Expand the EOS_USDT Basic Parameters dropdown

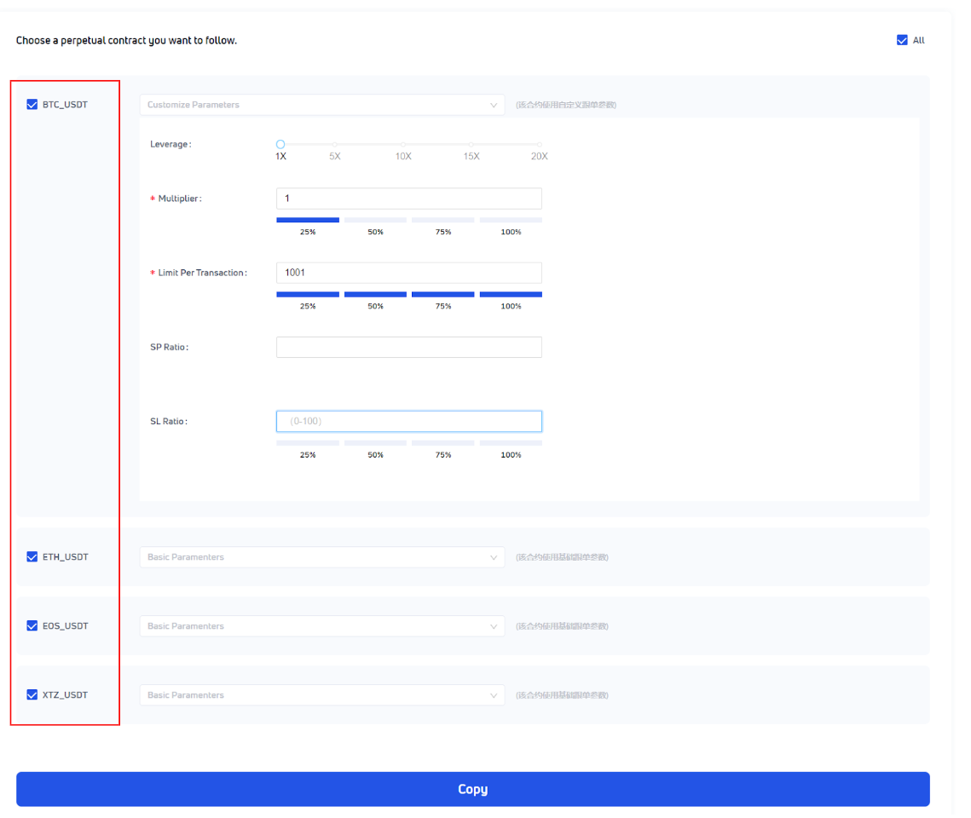pos(321,626)
